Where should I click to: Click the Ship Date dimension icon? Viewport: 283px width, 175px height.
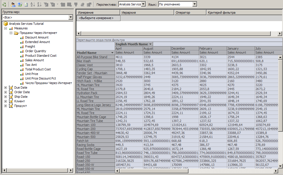coord(11,97)
